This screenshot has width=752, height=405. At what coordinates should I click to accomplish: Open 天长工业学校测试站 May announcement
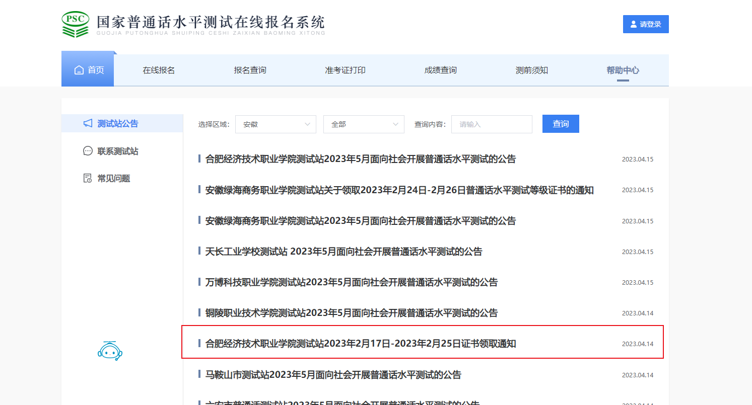tap(344, 252)
